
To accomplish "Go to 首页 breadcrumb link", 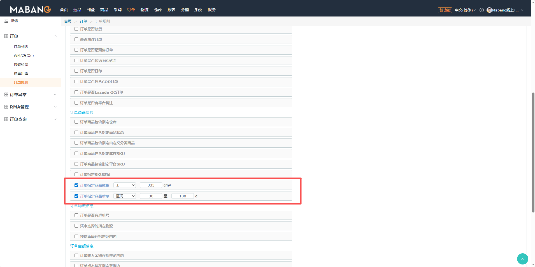I will [68, 21].
